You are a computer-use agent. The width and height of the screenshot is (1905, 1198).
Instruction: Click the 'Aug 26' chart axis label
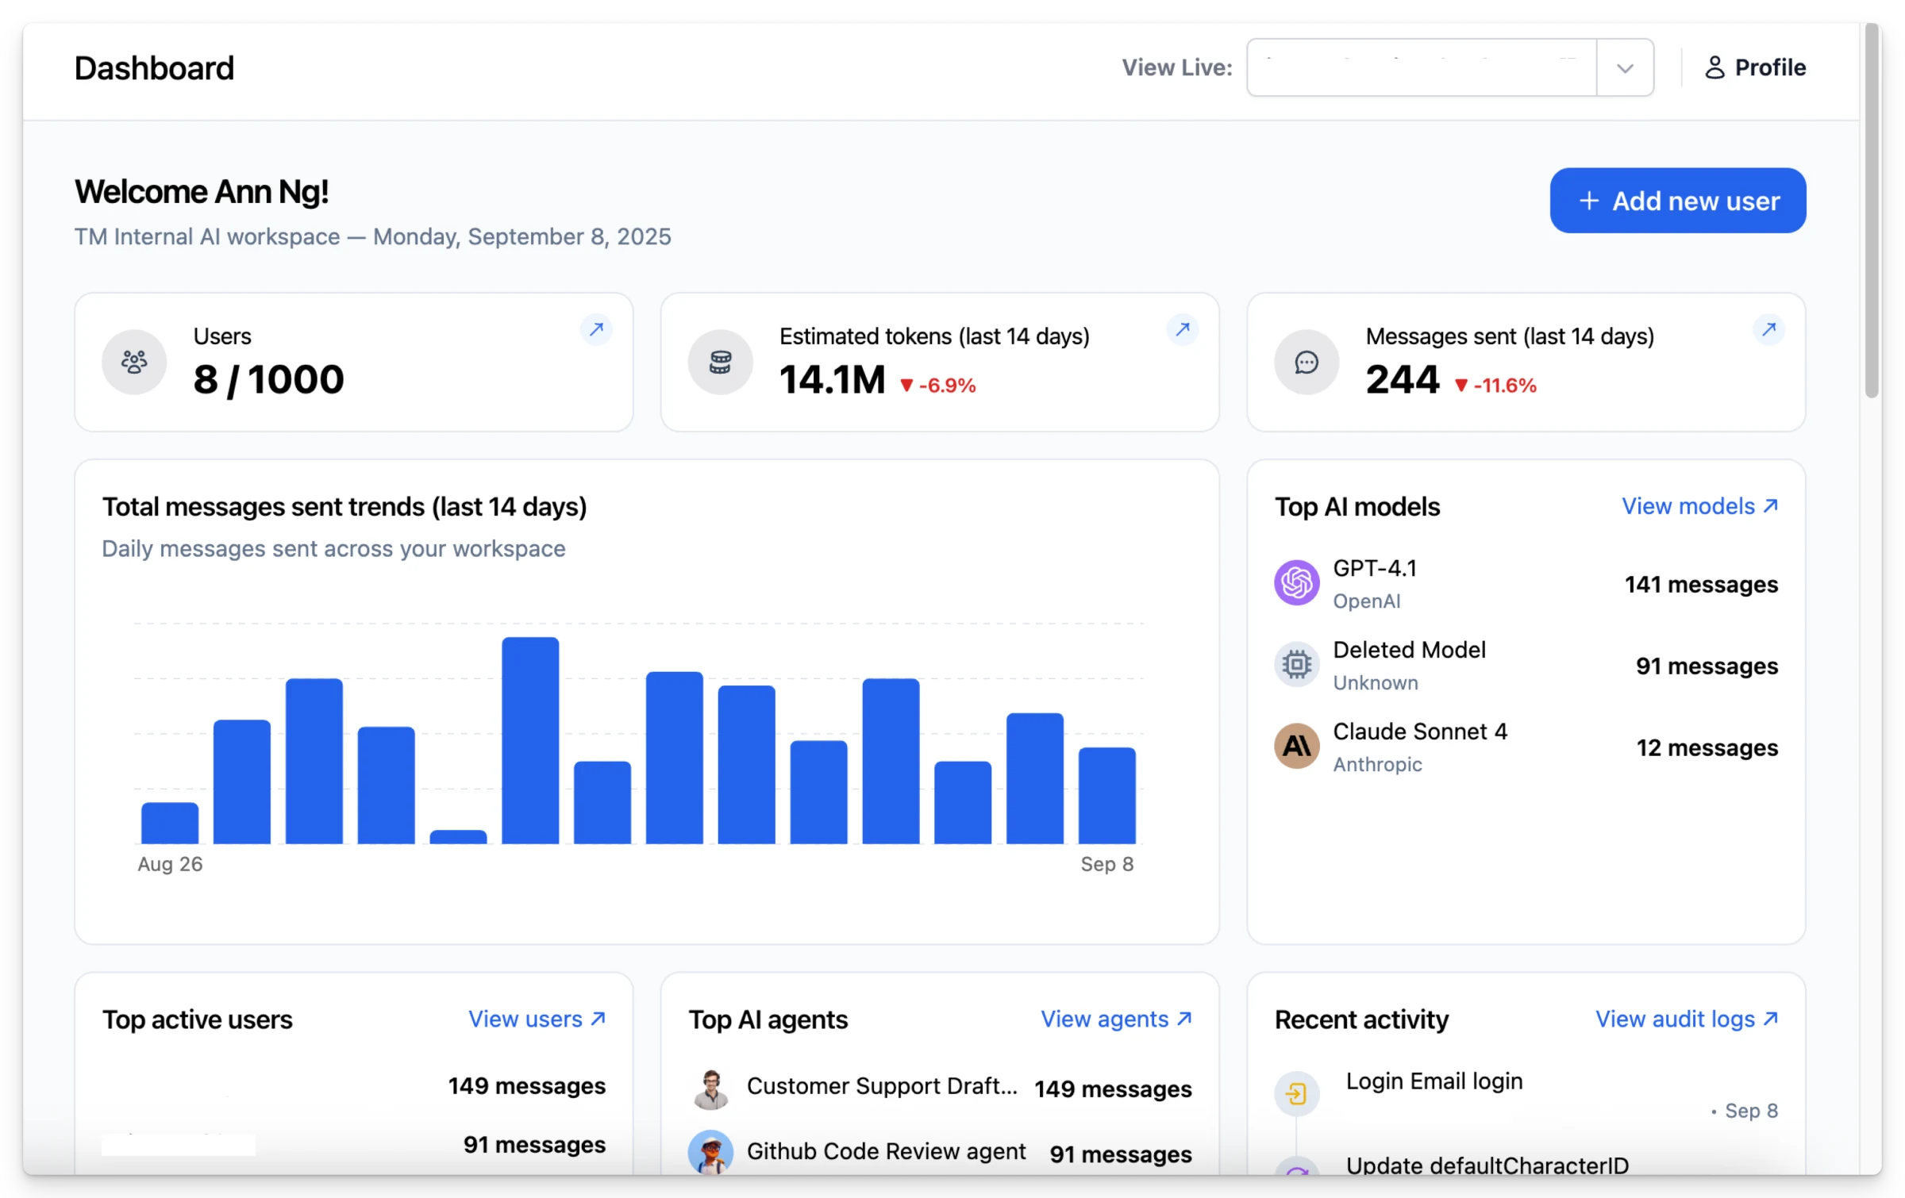click(170, 864)
